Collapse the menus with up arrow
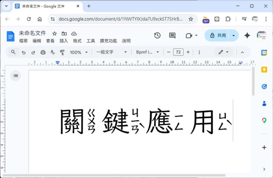Screen dimensions: 273x178 coord(242,52)
